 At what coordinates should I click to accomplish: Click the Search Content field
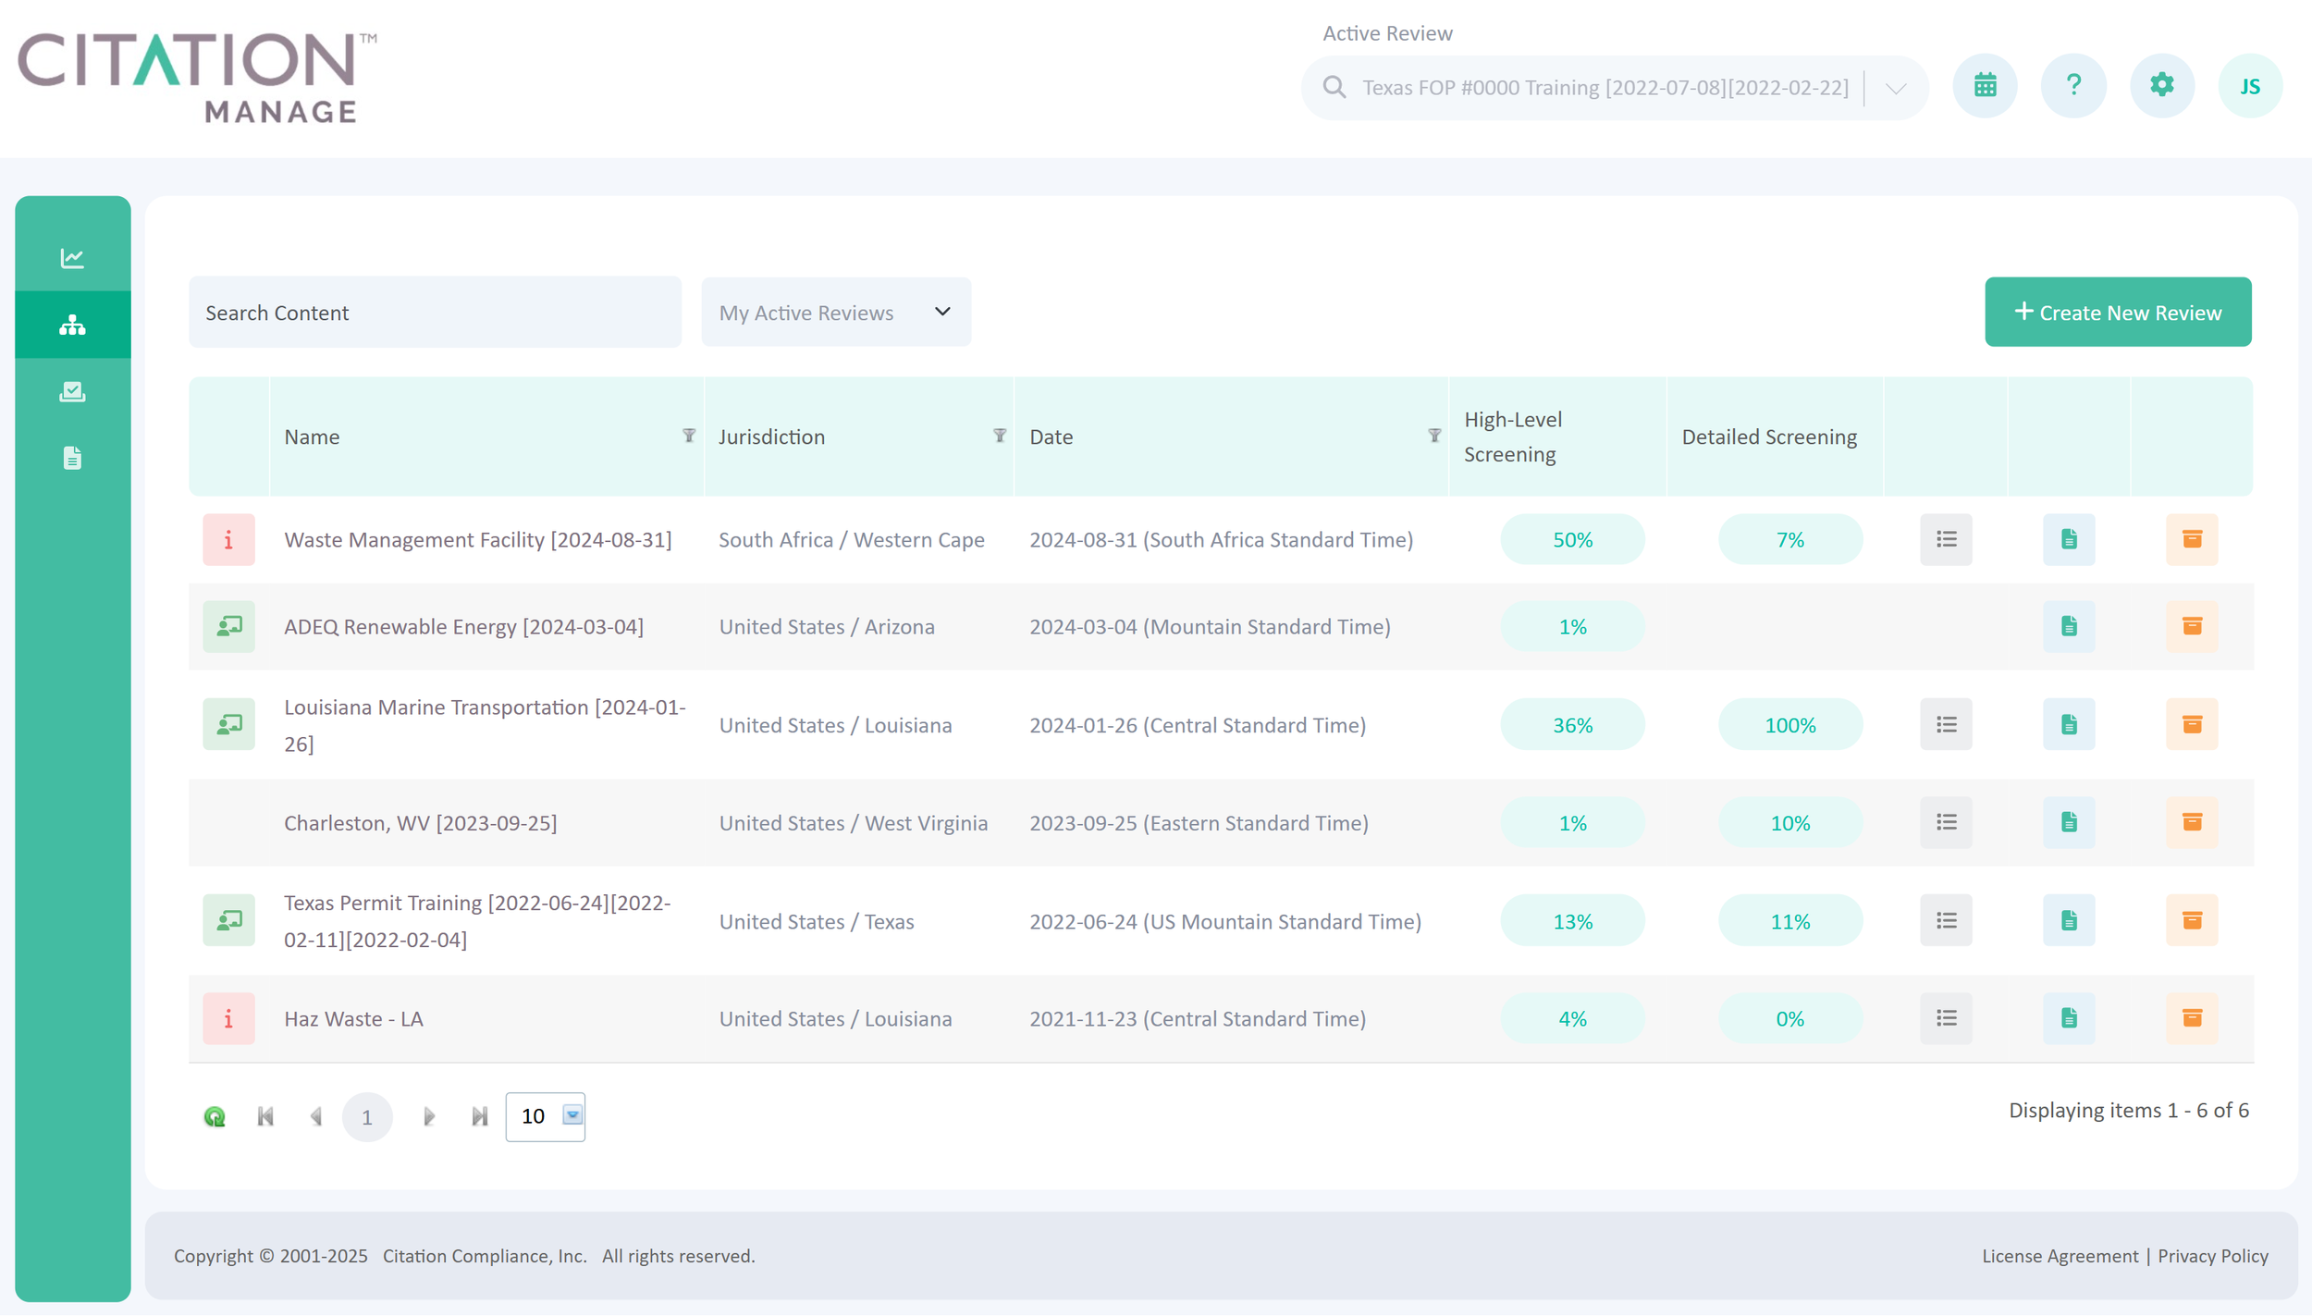pyautogui.click(x=435, y=313)
